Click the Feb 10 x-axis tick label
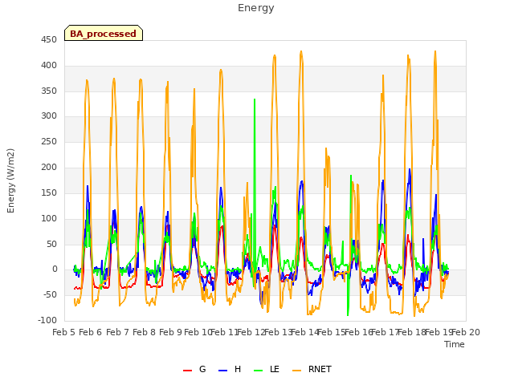514x385 pixels. coord(198,332)
